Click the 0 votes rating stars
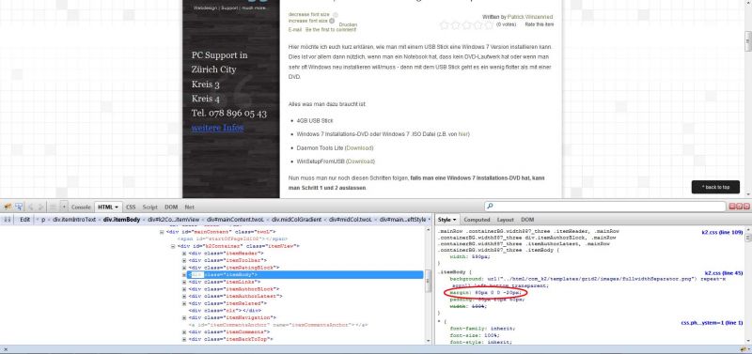 pyautogui.click(x=465, y=25)
